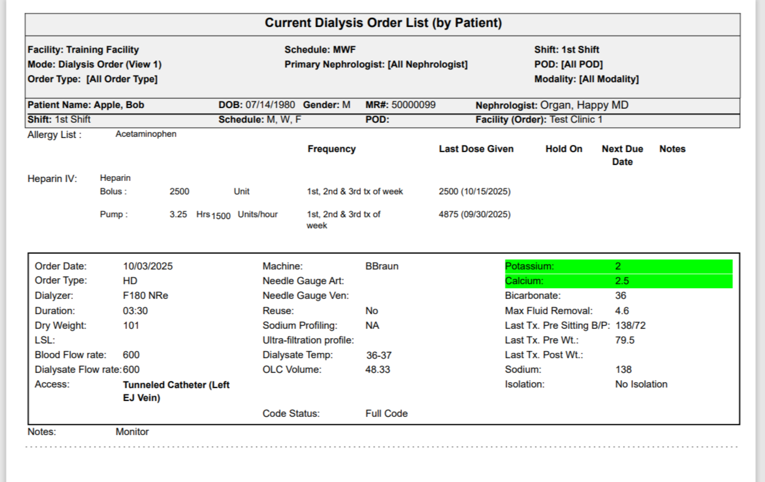This screenshot has width=765, height=482.
Task: Click the green-highlighted Calcium row
Action: pos(619,281)
